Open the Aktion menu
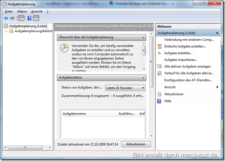Screen dimensions: 225x161 click(x=22, y=12)
